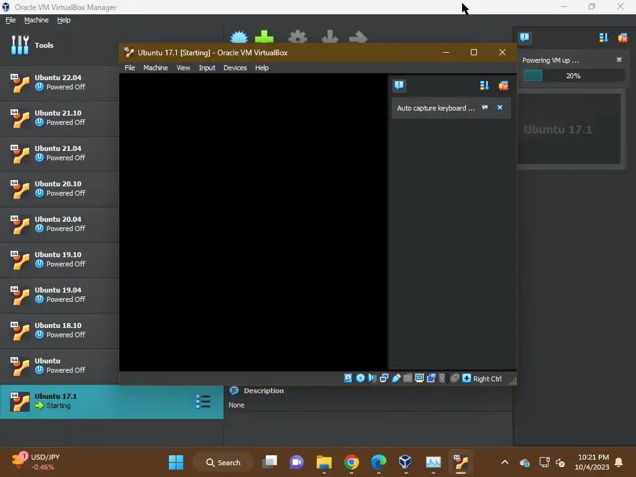Open clock and date 10:21 PM flyout
The height and width of the screenshot is (477, 636).
point(592,462)
